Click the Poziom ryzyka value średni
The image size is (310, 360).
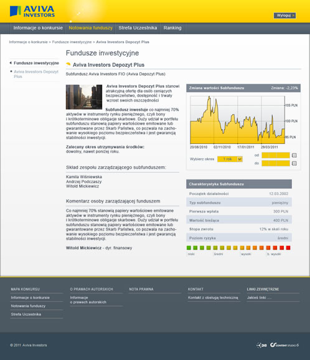[283, 238]
